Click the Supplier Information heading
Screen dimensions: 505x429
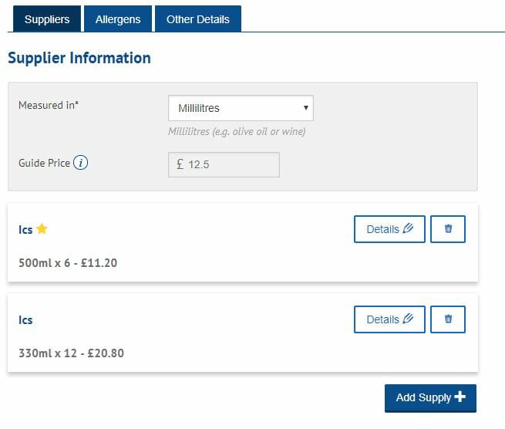(x=79, y=59)
